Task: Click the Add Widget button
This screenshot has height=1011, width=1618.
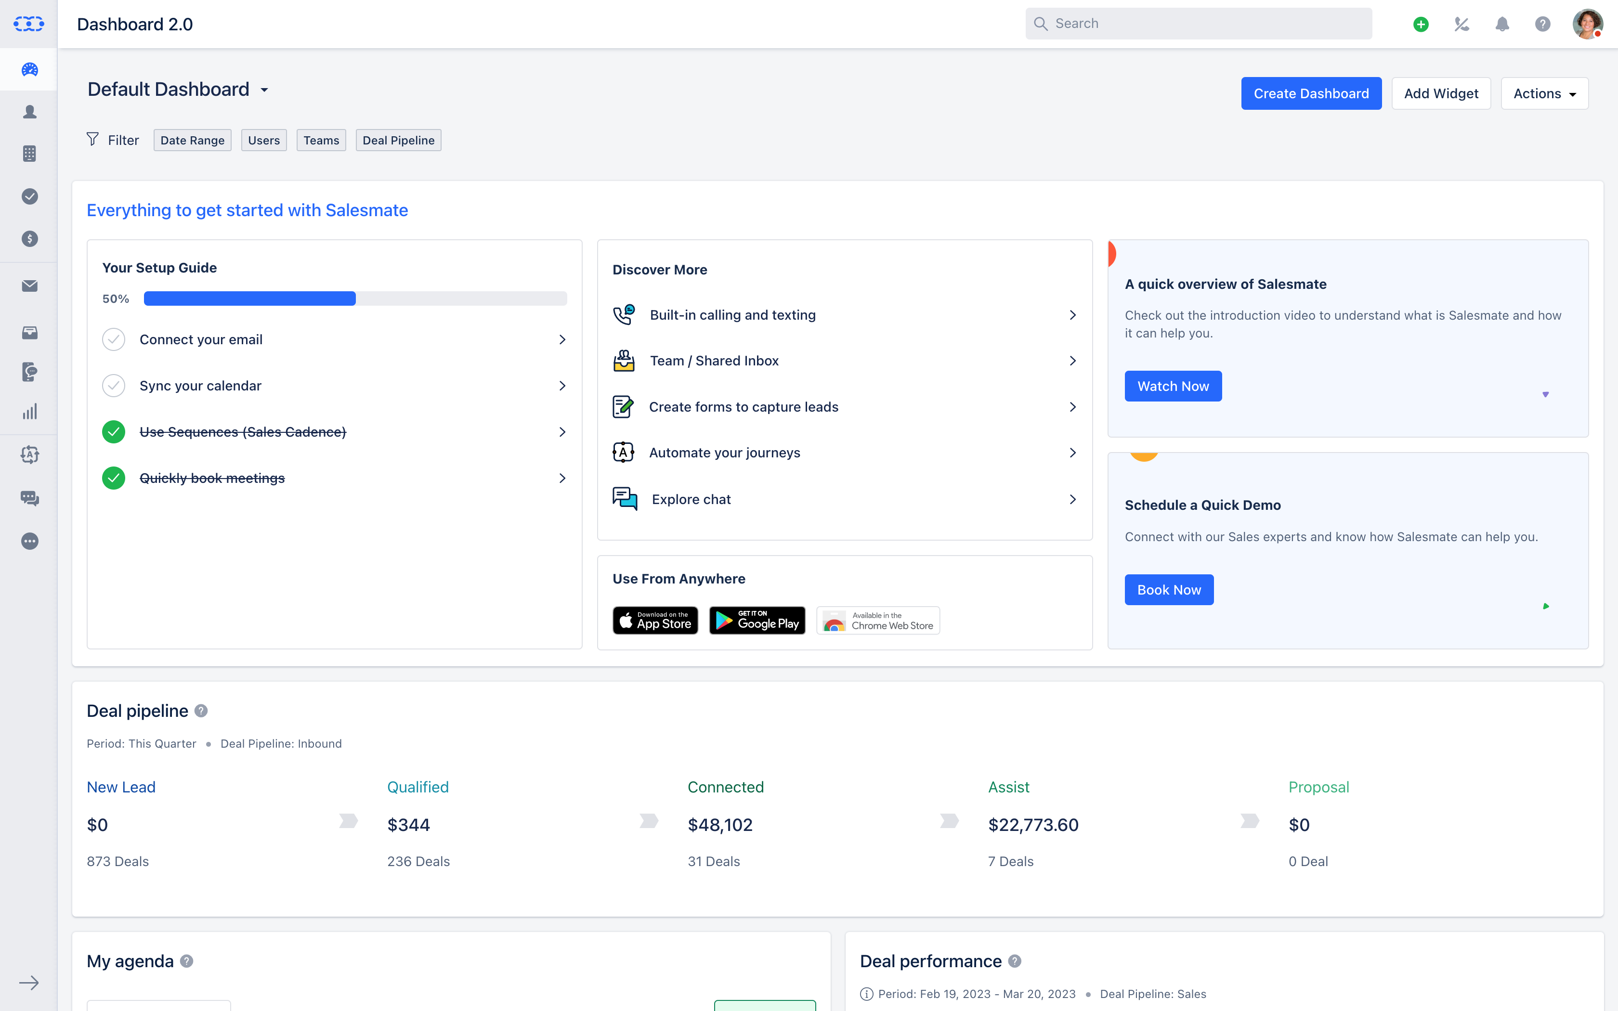Action: point(1441,93)
